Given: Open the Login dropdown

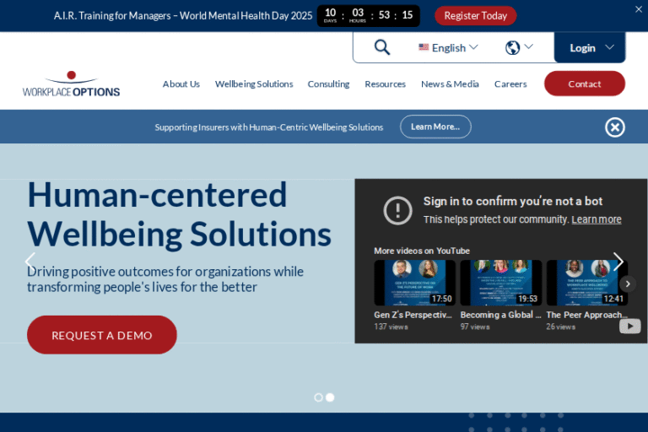Looking at the screenshot, I should coord(590,47).
